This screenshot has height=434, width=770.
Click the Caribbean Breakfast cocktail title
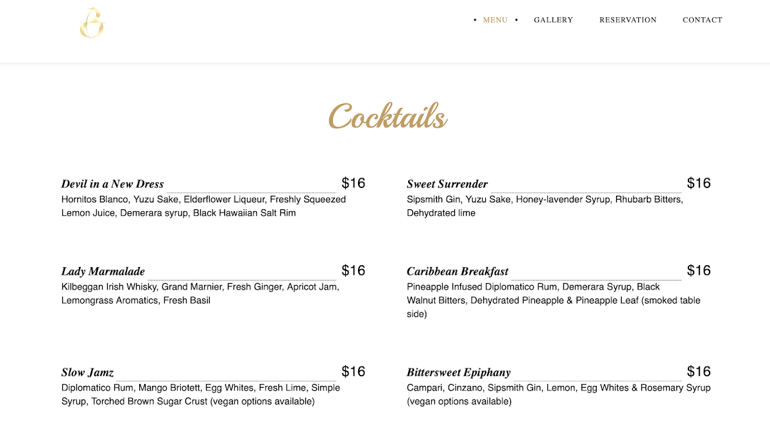[458, 272]
